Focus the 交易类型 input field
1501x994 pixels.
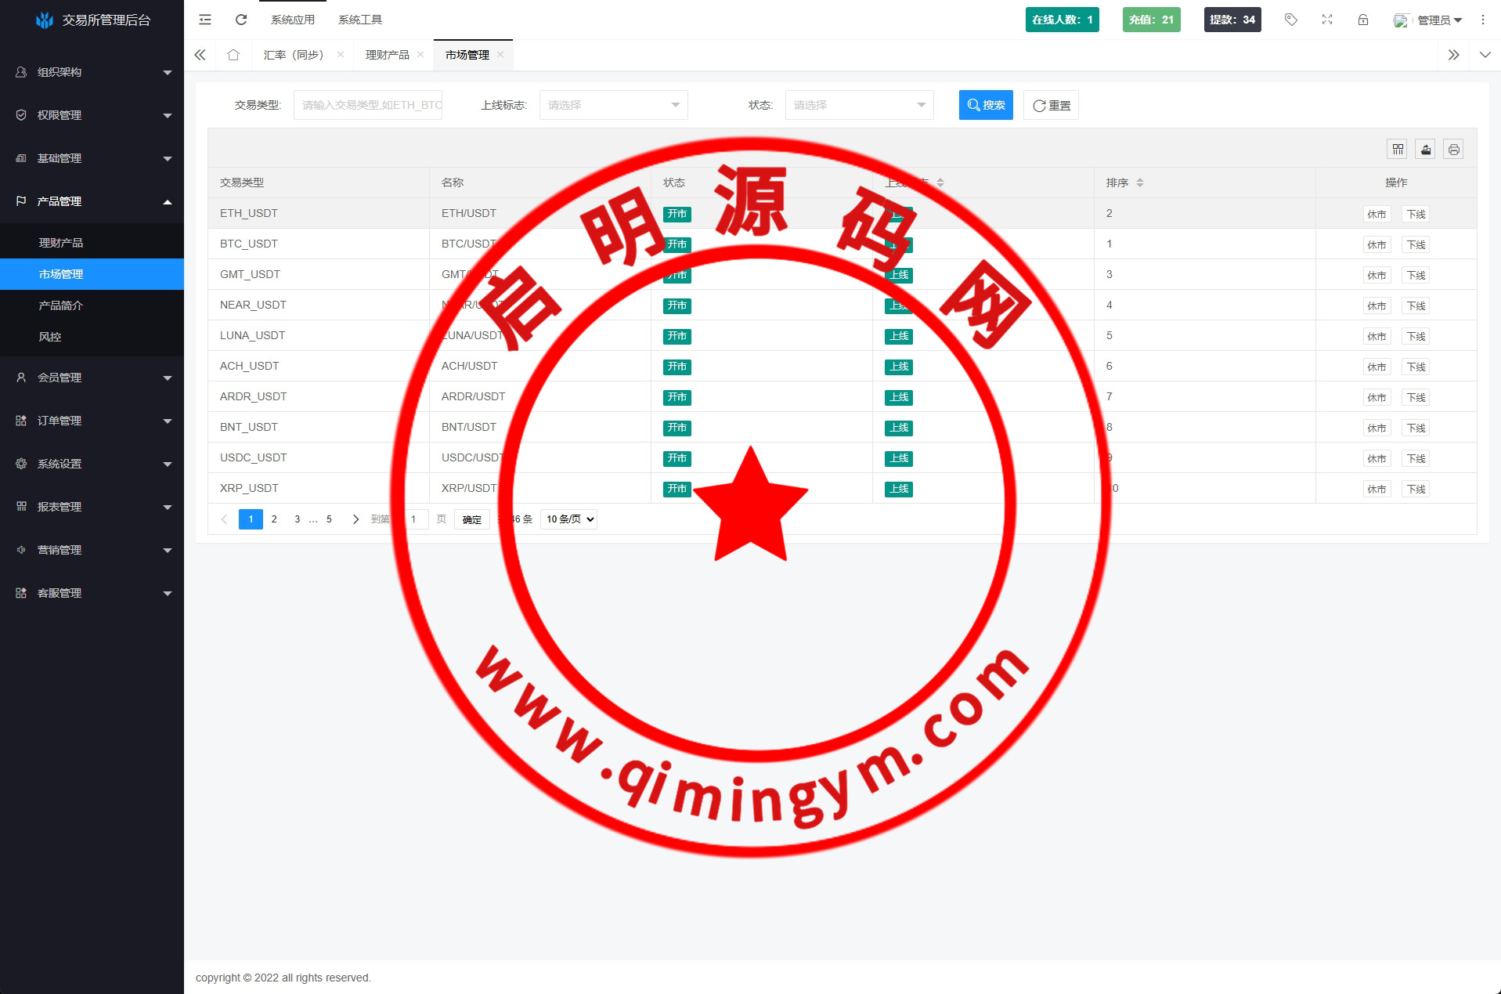[x=368, y=105]
